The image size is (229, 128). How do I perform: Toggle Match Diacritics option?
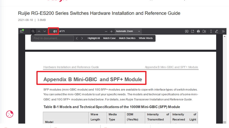(127, 38)
